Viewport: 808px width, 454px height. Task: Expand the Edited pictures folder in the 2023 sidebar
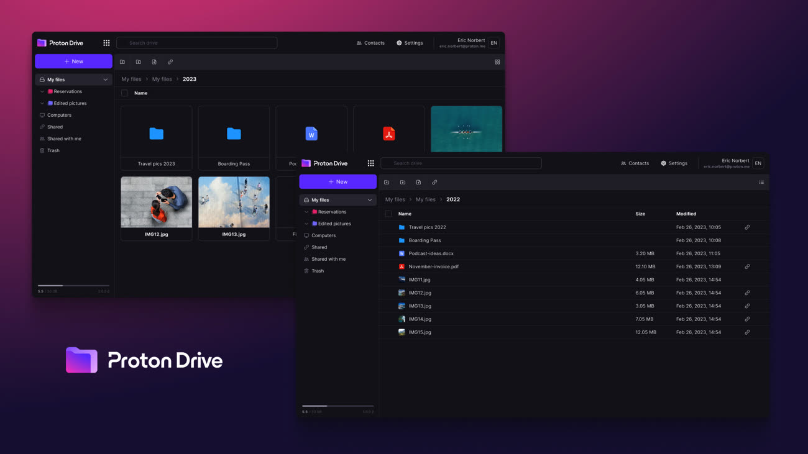[x=42, y=104]
